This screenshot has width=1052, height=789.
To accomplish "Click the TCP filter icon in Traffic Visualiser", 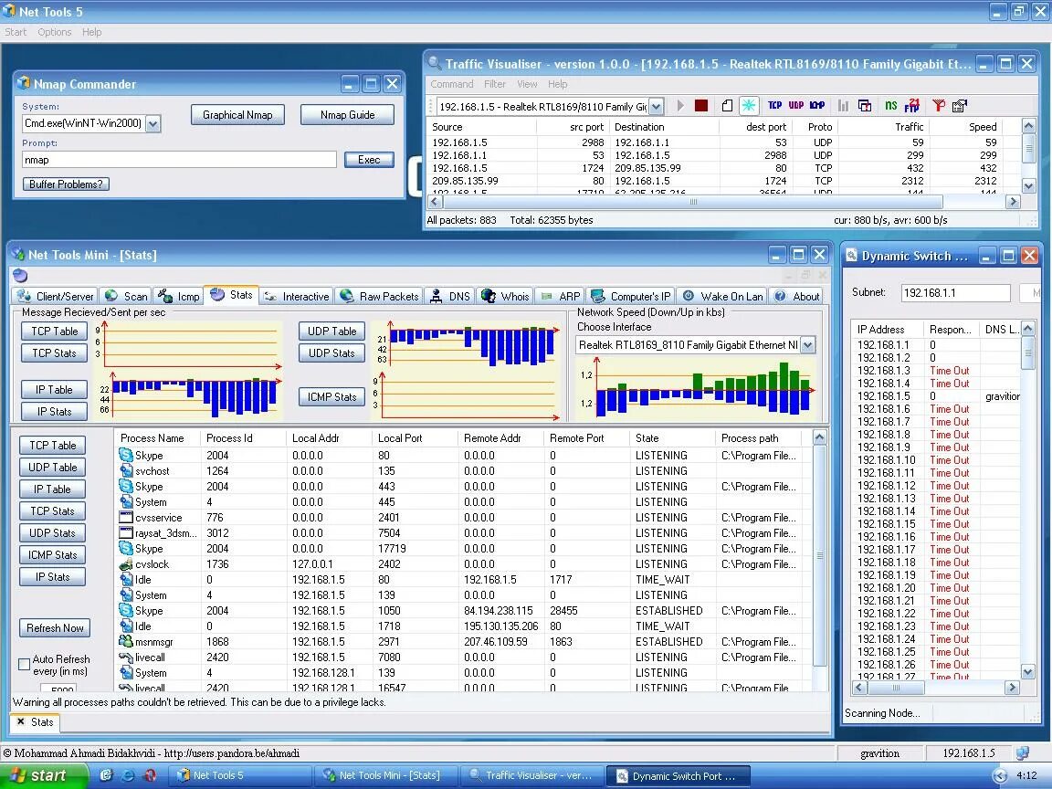I will click(x=775, y=105).
